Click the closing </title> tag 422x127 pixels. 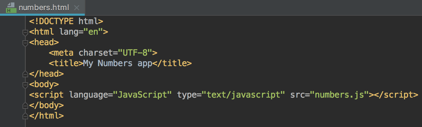(172, 63)
